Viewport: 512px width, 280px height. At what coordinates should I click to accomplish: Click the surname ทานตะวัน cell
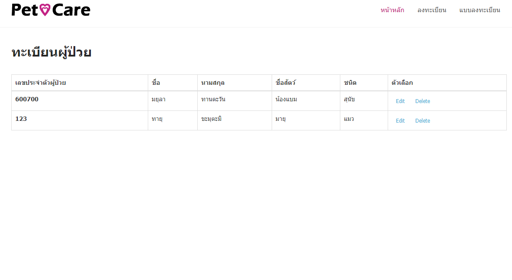point(213,99)
